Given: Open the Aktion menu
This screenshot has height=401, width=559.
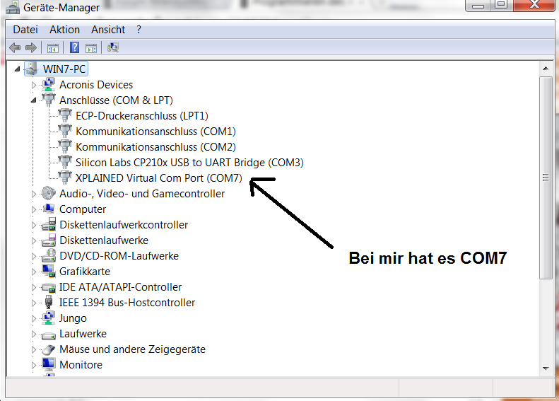Looking at the screenshot, I should tap(64, 30).
